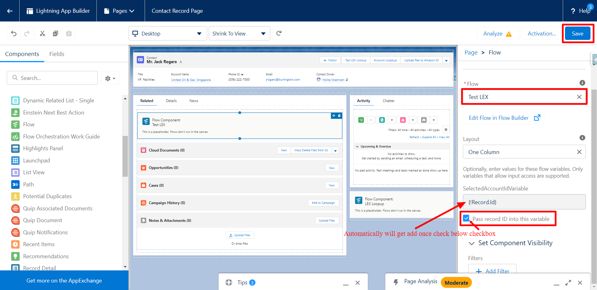
Task: Open Get more on the AppExchange
Action: (64, 280)
